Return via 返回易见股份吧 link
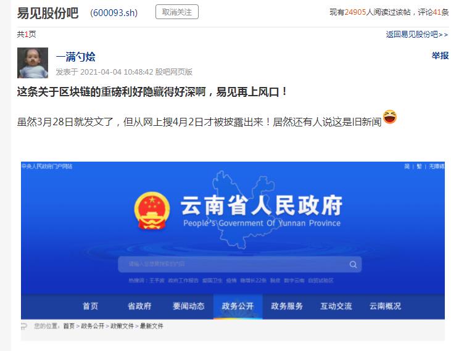This screenshot has height=351, width=451. [417, 35]
